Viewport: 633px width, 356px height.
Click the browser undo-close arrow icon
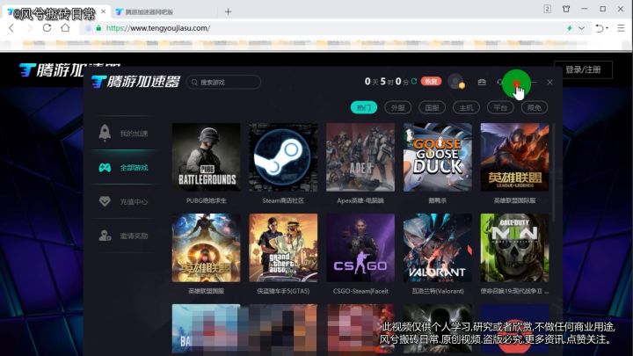point(600,28)
